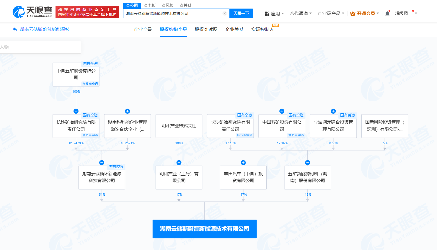This screenshot has height=250, width=437.
Task: Select the 查老板 search tab
Action: pos(150,5)
